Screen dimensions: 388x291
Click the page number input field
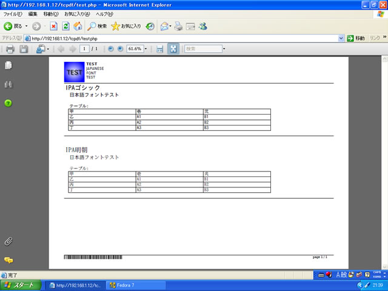click(x=85, y=48)
